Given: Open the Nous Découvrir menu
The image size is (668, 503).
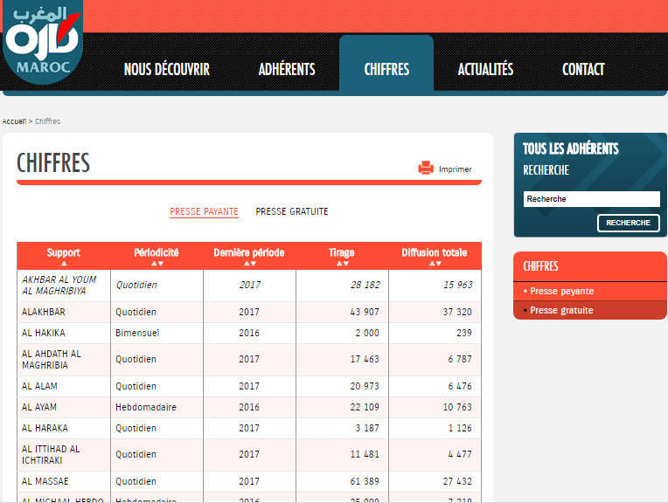Looking at the screenshot, I should point(166,70).
